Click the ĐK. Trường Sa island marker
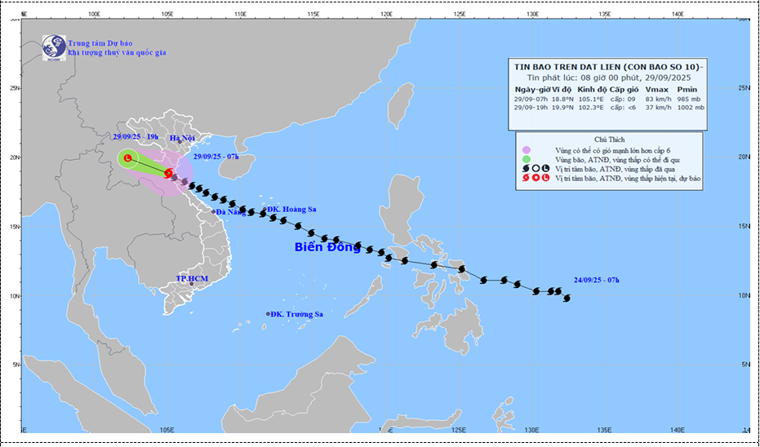 coord(268,314)
